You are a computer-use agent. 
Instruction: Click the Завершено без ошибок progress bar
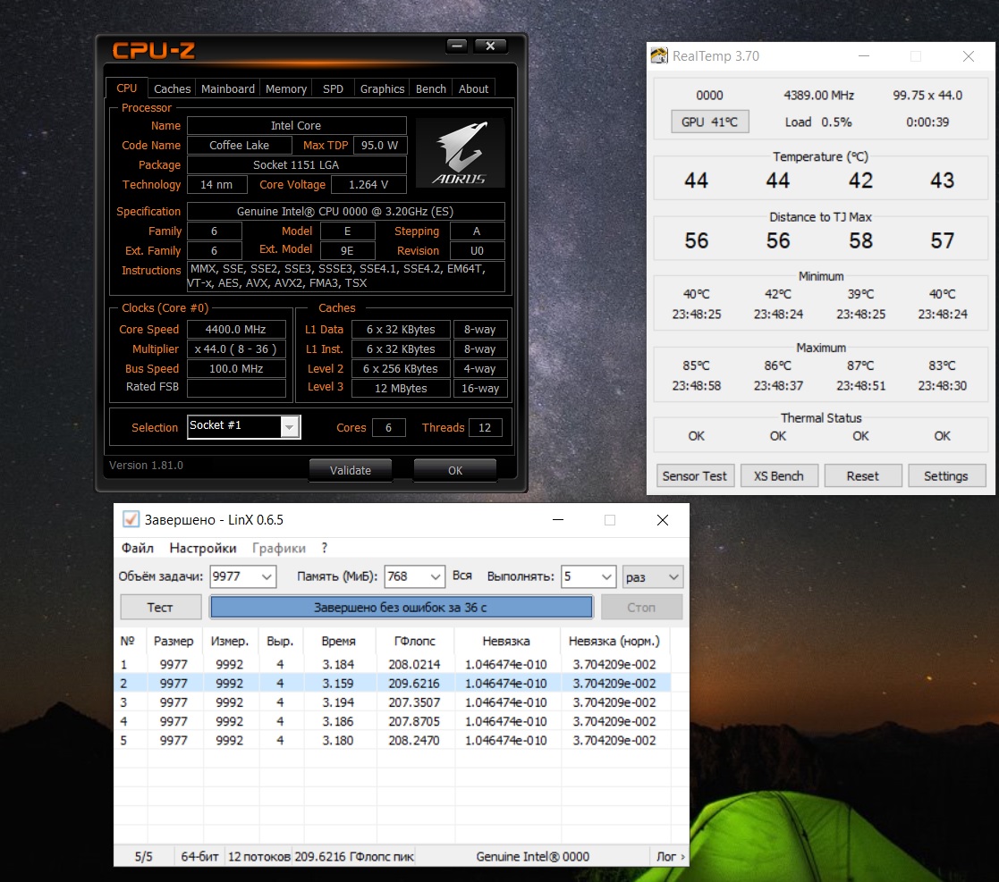tap(401, 607)
